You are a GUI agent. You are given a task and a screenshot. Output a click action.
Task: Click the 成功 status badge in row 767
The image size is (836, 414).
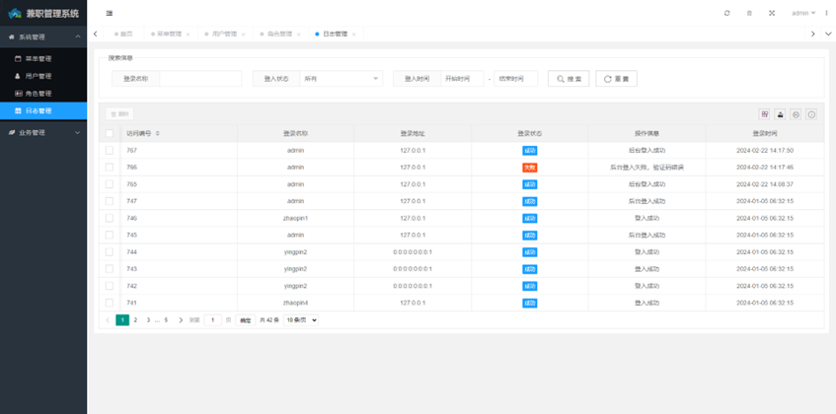[529, 151]
